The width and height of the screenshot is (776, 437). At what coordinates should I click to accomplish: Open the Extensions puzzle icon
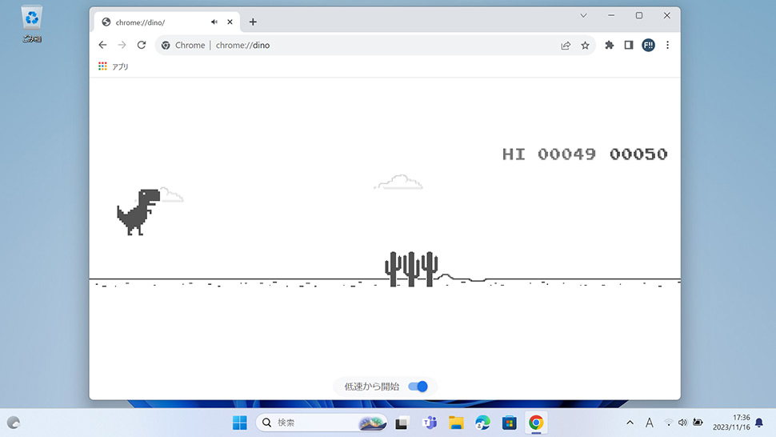[x=610, y=45]
